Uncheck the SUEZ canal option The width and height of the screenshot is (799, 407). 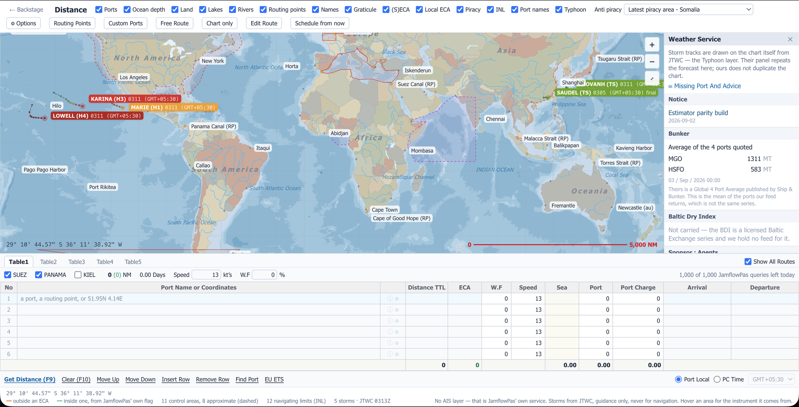(x=8, y=275)
